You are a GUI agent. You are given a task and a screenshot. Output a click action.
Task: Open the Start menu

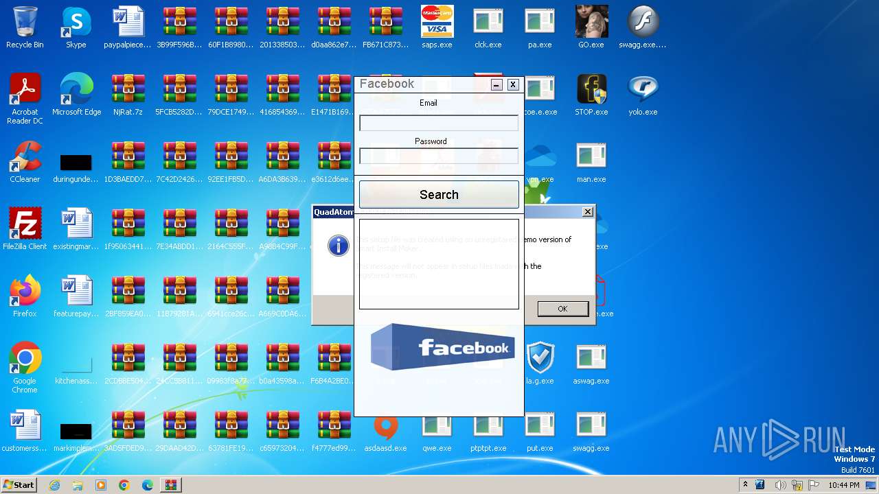click(19, 485)
